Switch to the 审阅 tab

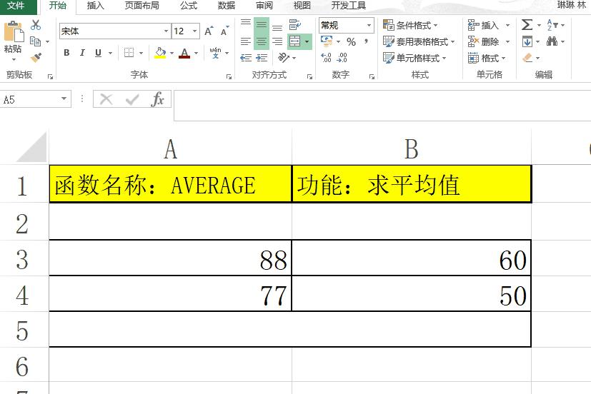click(x=264, y=5)
